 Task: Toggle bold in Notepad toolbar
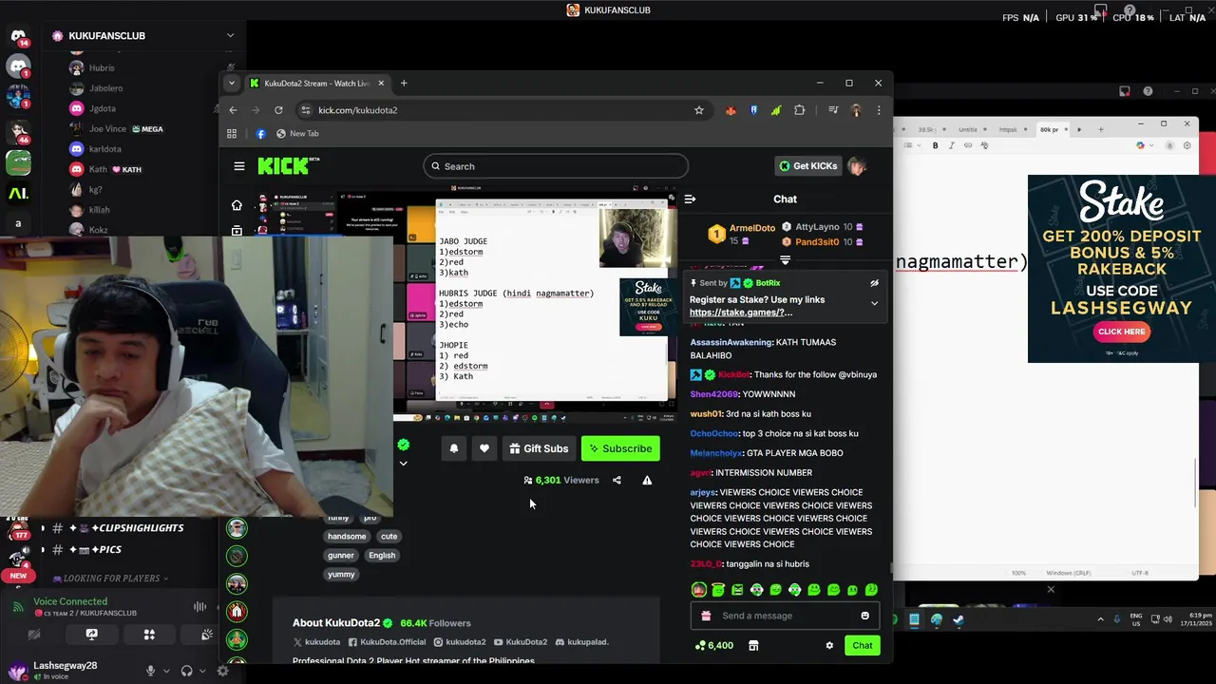click(935, 145)
